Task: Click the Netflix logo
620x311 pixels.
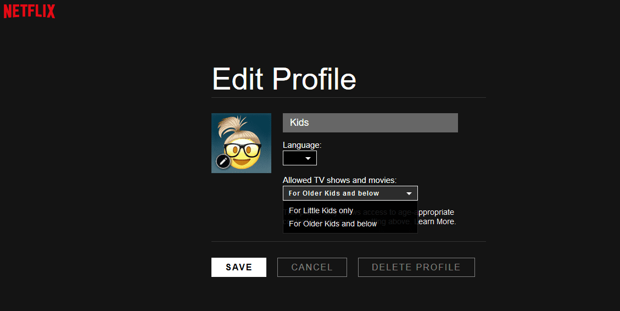Action: tap(29, 11)
